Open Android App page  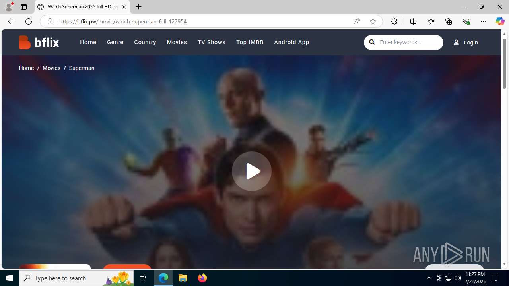pos(291,42)
